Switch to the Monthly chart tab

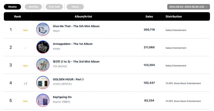(x=33, y=7)
